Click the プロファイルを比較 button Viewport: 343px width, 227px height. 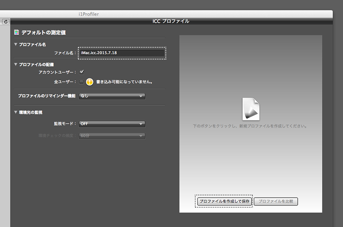click(x=276, y=201)
